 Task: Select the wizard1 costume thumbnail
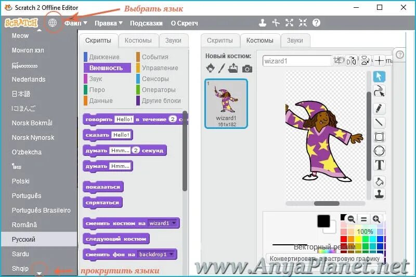[x=226, y=103]
